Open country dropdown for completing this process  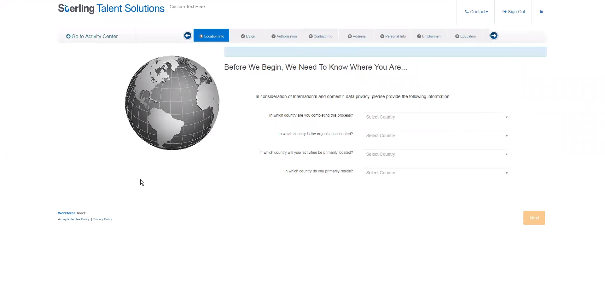click(x=436, y=117)
